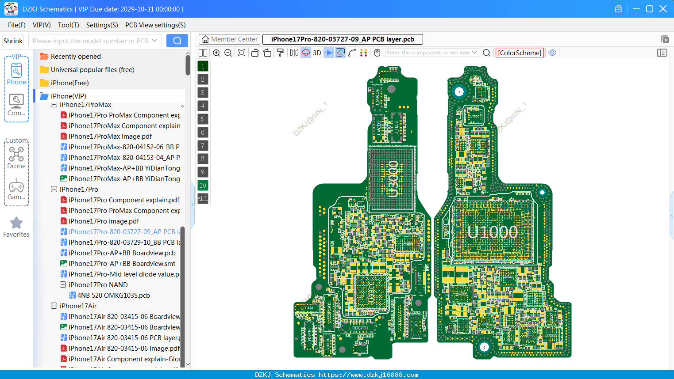Zoom in on the PCB view

216,53
